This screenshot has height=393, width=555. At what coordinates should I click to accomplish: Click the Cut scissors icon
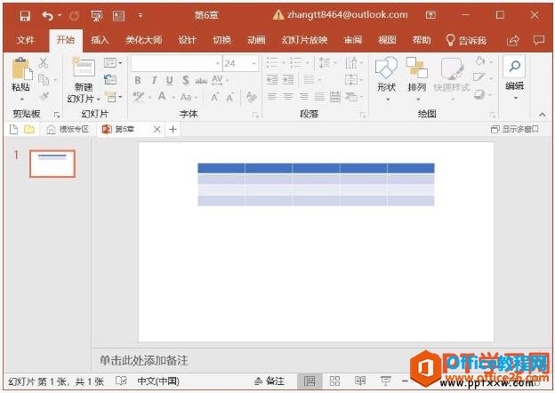point(44,63)
